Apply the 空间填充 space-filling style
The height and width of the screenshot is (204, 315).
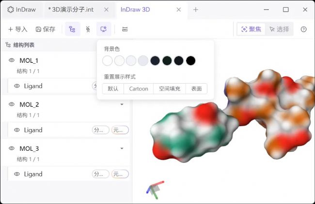click(170, 89)
